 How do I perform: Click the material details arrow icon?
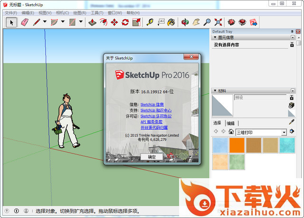click(x=292, y=131)
